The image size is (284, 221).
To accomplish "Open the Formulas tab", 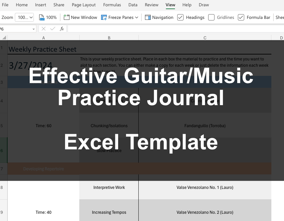I will (112, 5).
